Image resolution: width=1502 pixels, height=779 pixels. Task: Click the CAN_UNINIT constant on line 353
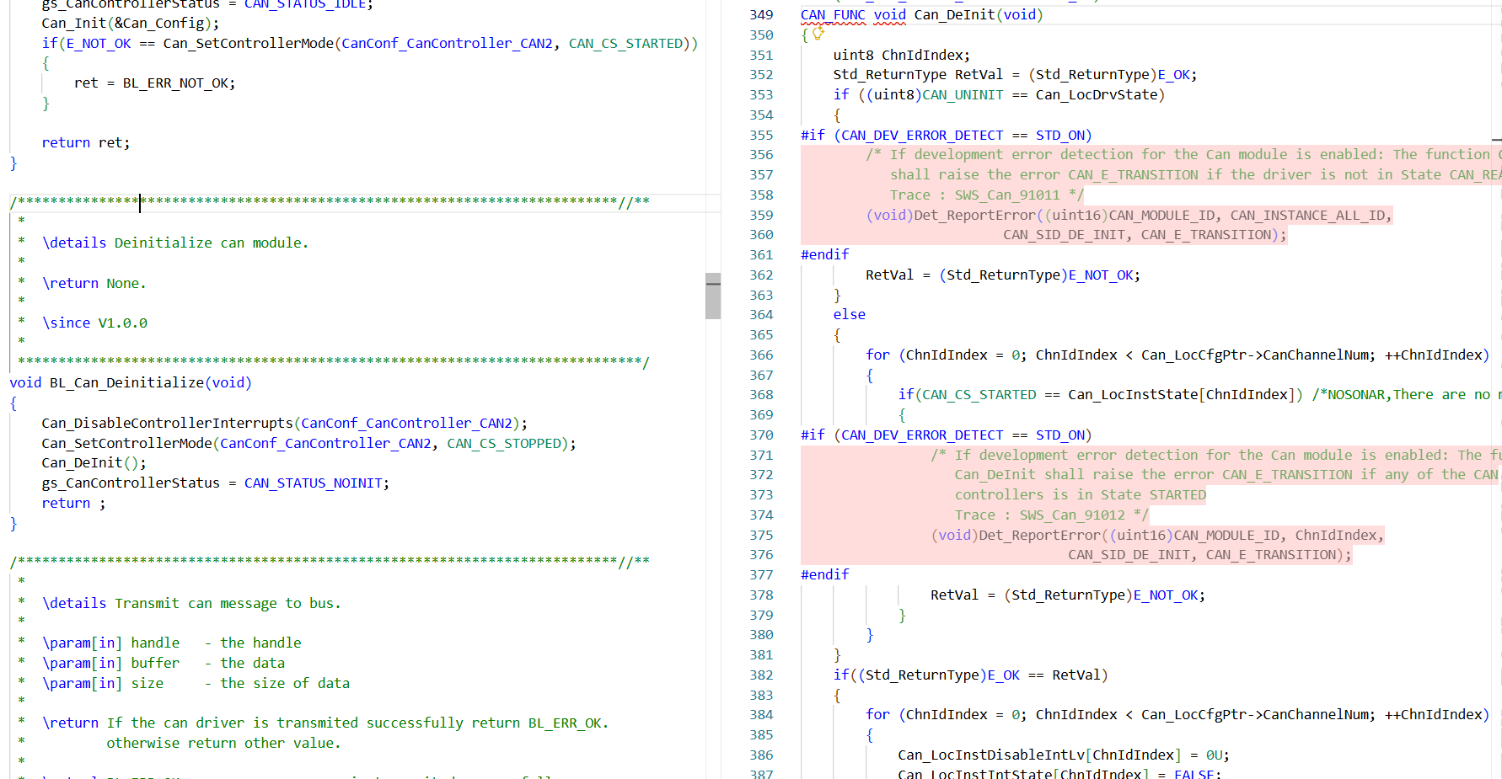pos(963,94)
